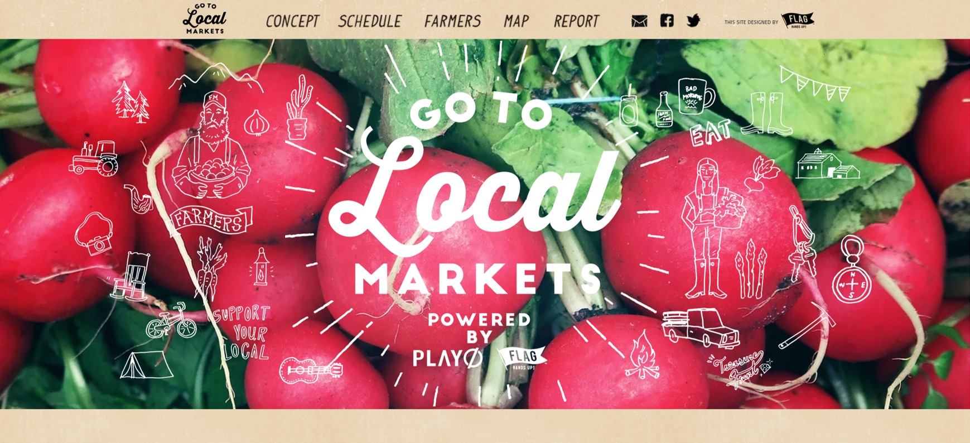Open the Map page
Screen dimensions: 970x443
tap(516, 21)
